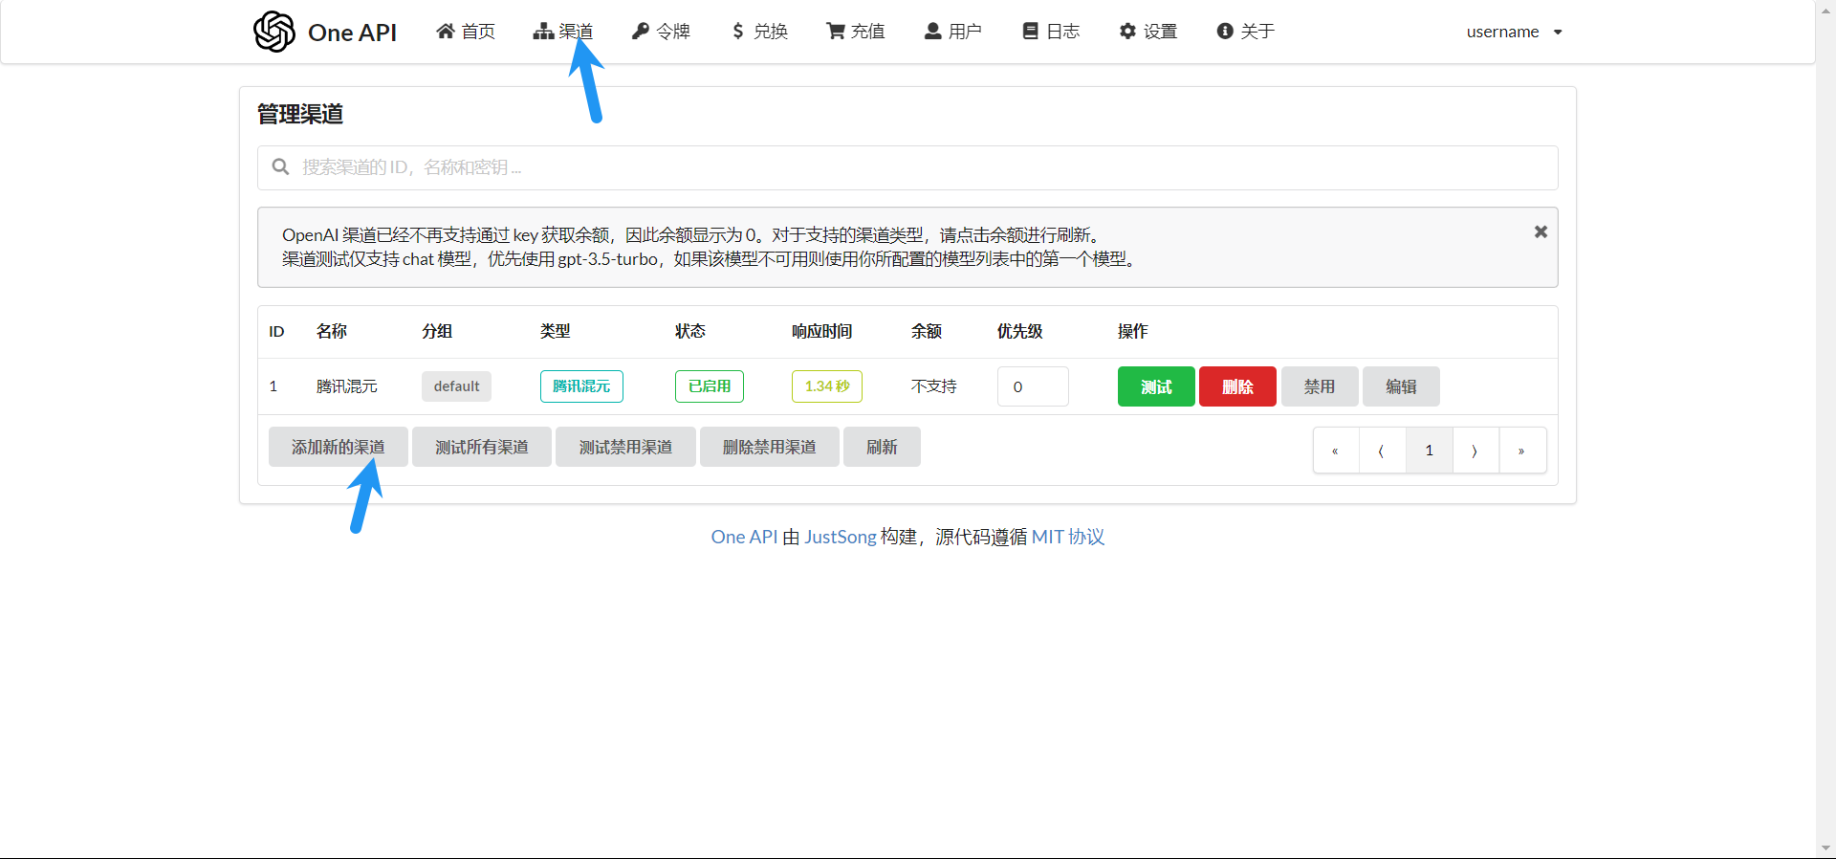The width and height of the screenshot is (1836, 859).
Task: Go to the last page arrow »
Action: [1521, 451]
